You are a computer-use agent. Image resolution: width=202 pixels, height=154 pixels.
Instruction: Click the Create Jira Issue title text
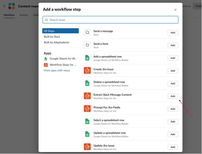104,69
